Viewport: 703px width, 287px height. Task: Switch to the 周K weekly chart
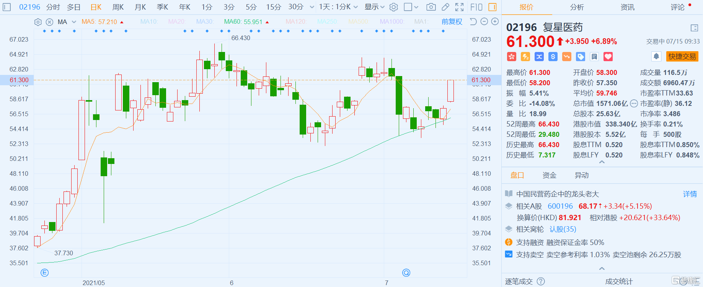pos(118,7)
